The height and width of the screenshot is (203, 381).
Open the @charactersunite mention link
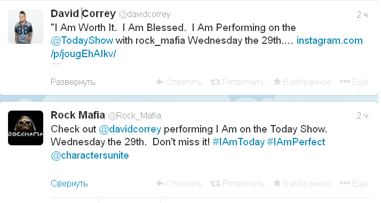click(90, 155)
